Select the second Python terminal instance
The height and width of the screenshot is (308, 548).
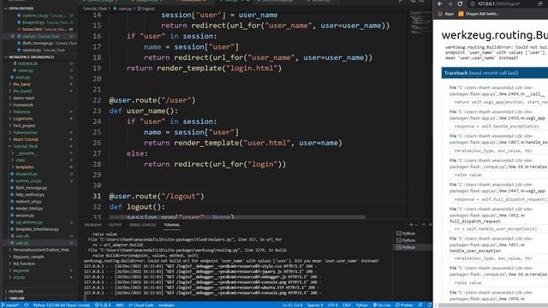tap(406, 240)
